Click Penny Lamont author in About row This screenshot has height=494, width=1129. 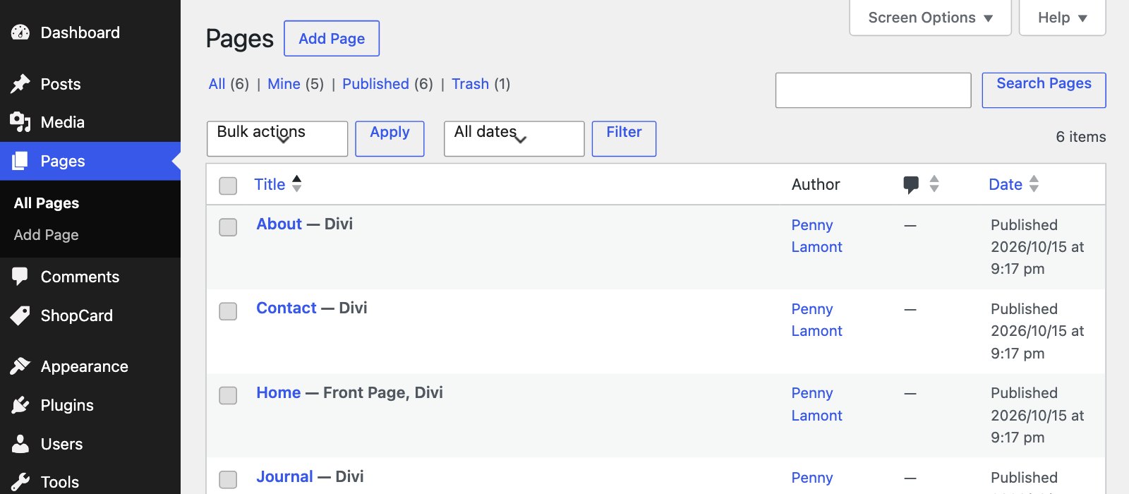point(816,236)
